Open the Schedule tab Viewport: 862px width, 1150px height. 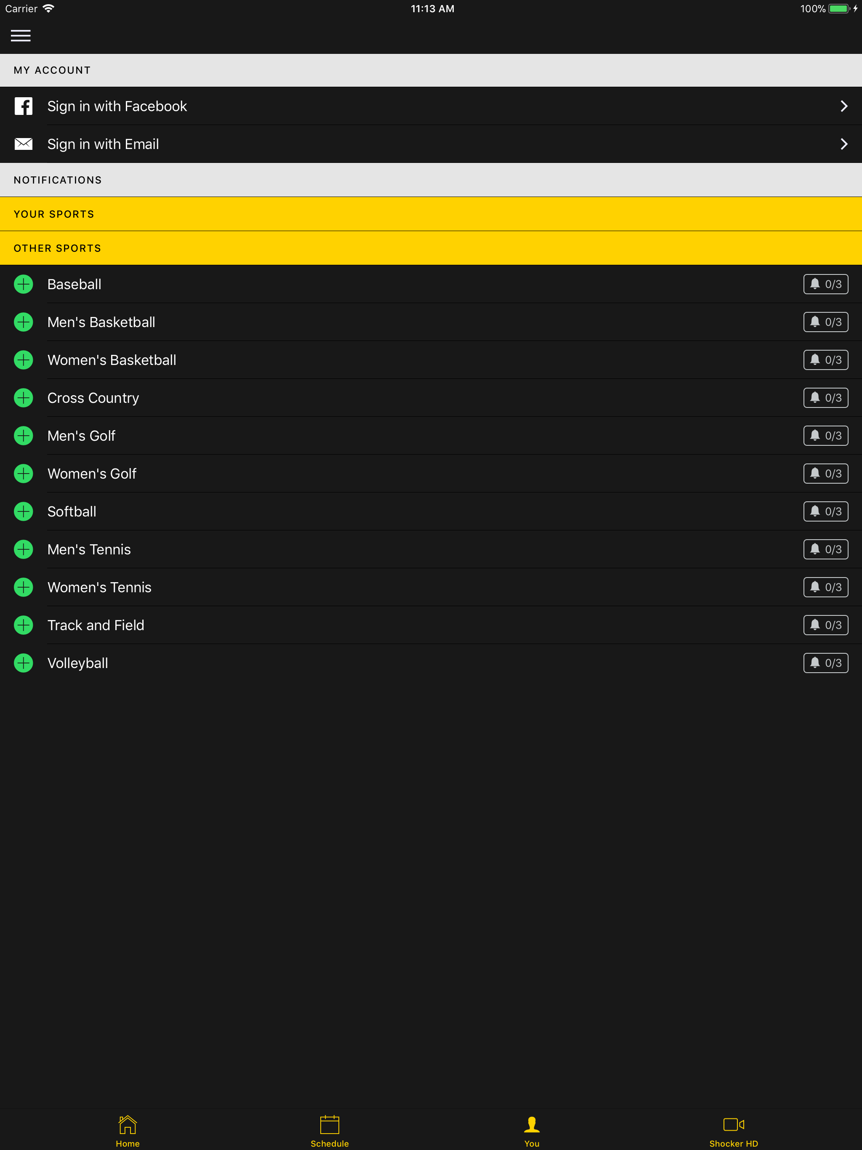330,1131
